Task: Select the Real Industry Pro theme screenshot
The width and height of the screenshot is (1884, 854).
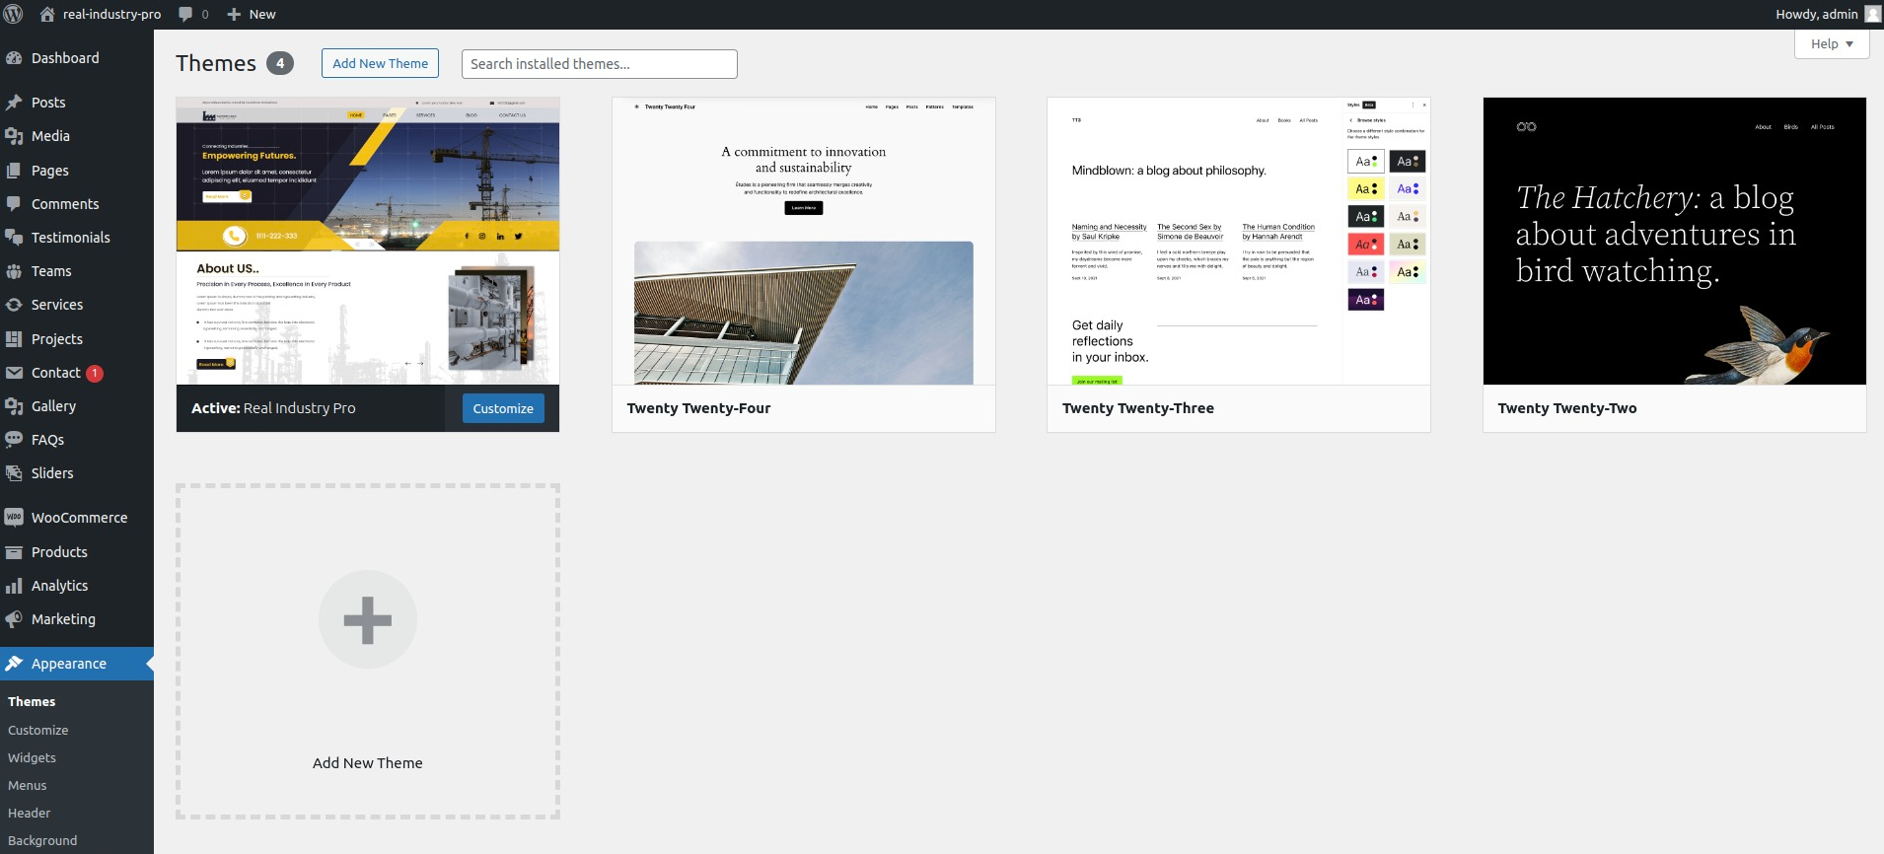Action: point(368,241)
